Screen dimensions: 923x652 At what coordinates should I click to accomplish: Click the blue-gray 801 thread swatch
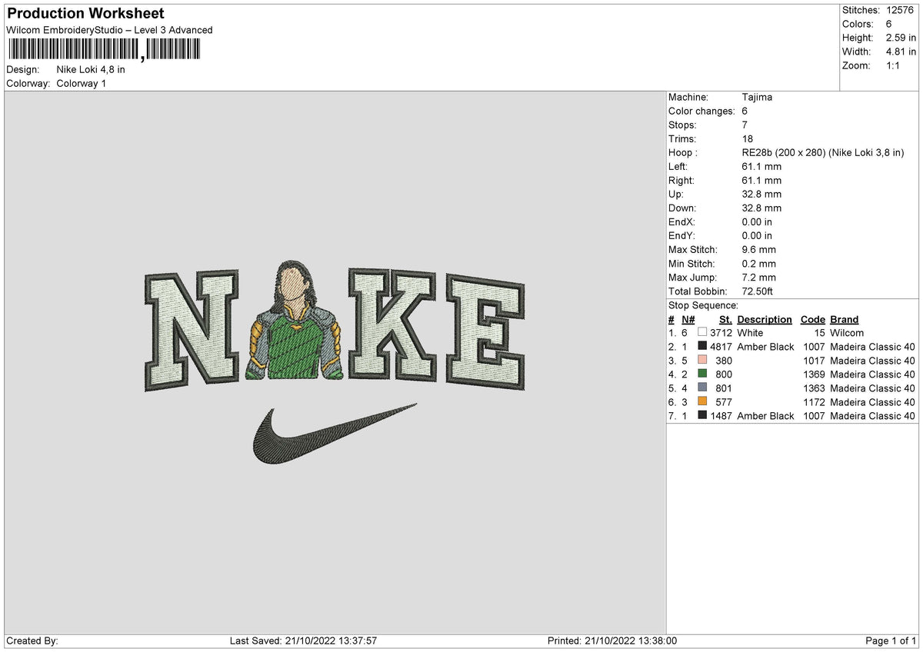702,388
